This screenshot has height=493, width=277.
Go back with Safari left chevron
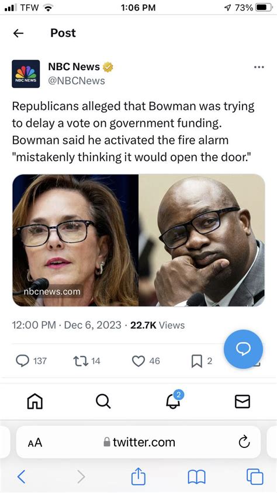pyautogui.click(x=22, y=477)
